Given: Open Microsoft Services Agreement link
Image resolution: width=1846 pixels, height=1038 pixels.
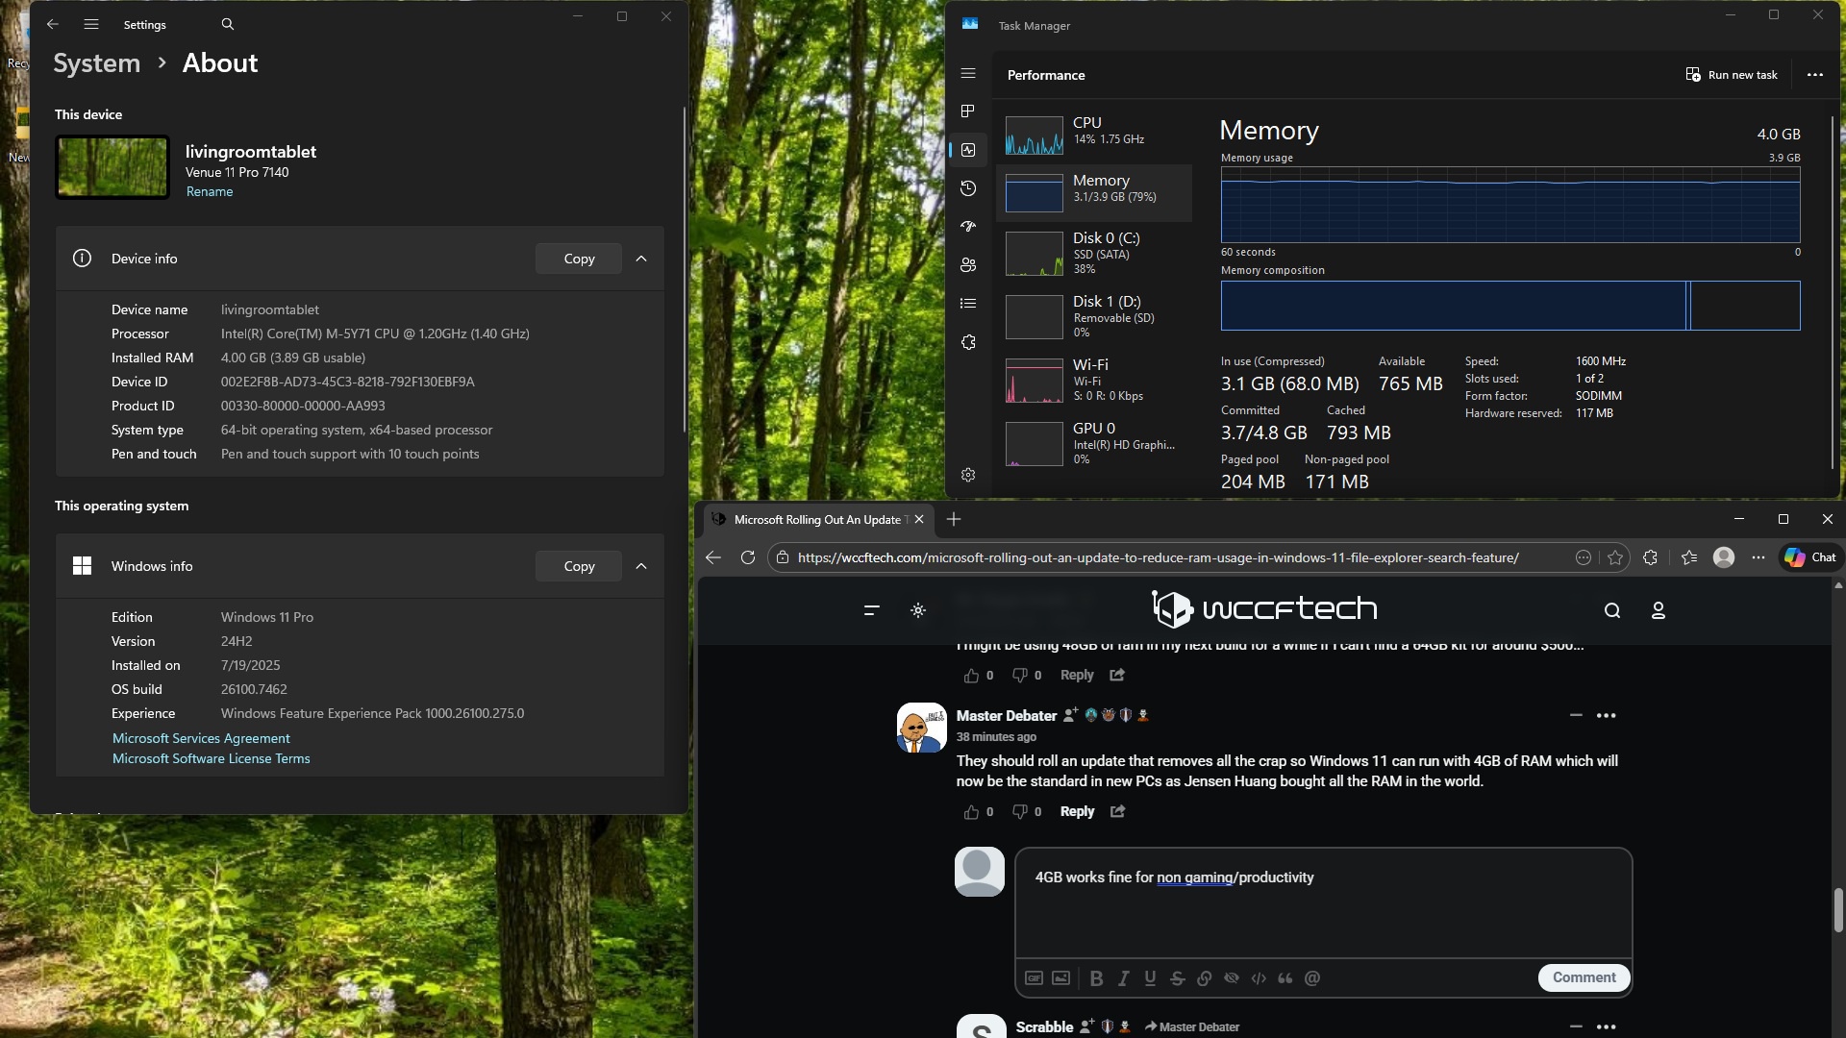Looking at the screenshot, I should point(201,738).
